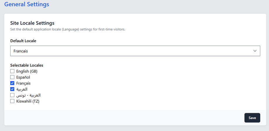Click the English (GB) label text

coord(27,71)
